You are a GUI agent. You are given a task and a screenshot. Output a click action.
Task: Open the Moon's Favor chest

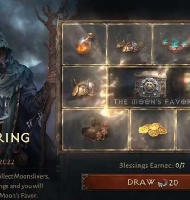[150, 85]
